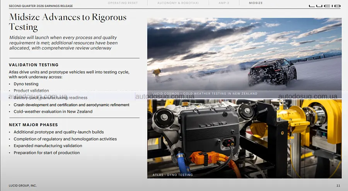Click 'Expanded manufacturing validation' bullet
This screenshot has height=191, width=348.
point(48,146)
